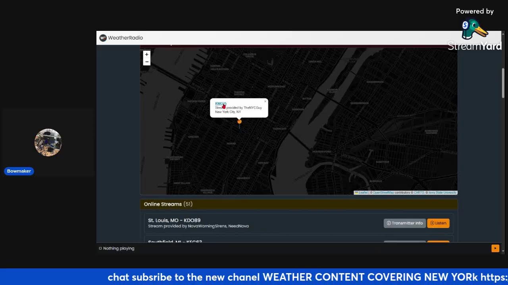This screenshot has width=508, height=285.
Task: Open the Iowa State University attribution link
Action: (443, 193)
